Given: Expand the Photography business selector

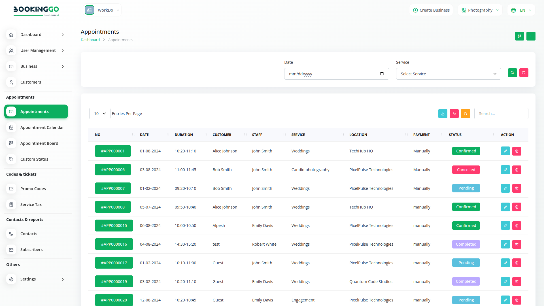Looking at the screenshot, I should (x=480, y=10).
